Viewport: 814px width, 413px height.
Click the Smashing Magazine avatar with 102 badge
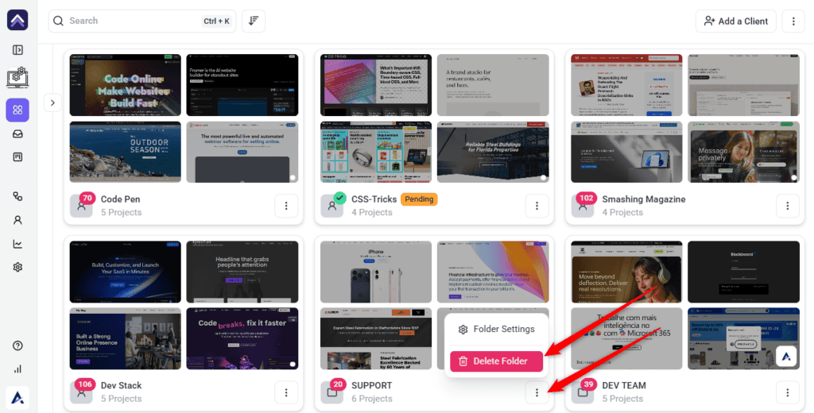[583, 206]
